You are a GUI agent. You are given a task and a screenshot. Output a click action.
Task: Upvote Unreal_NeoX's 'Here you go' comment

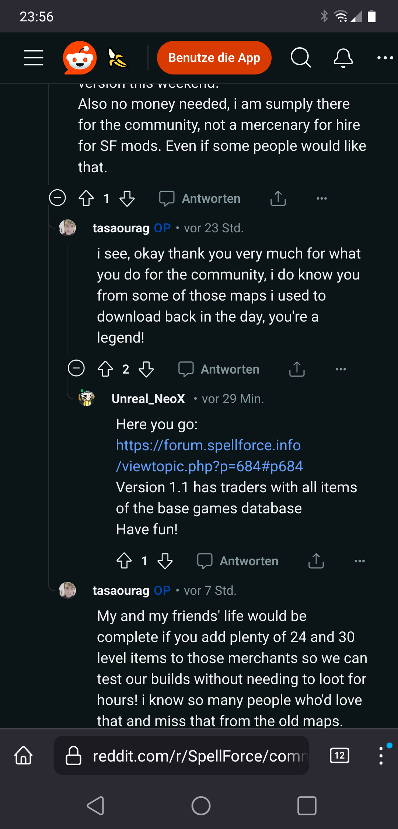click(x=124, y=561)
